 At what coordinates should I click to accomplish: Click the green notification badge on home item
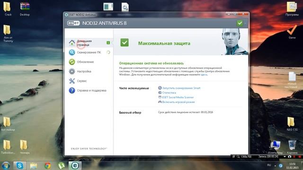(108, 42)
